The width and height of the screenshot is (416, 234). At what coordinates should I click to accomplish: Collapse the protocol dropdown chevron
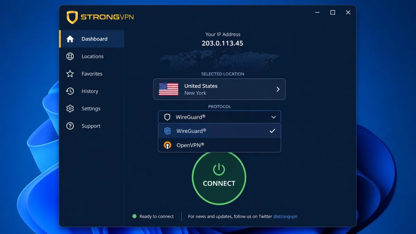(274, 117)
